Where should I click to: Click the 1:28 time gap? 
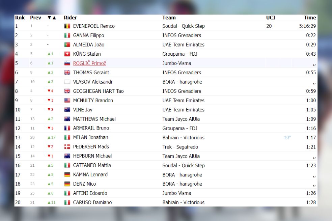tap(311, 202)
